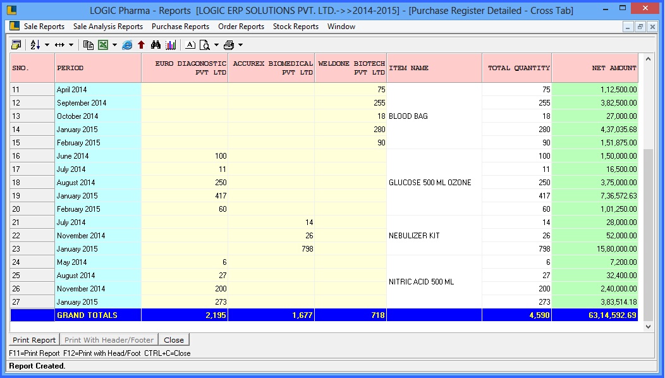Viewport: 665px width, 378px height.
Task: Click EURO DIAGONOSTIC PVT LTD column header
Action: point(185,68)
